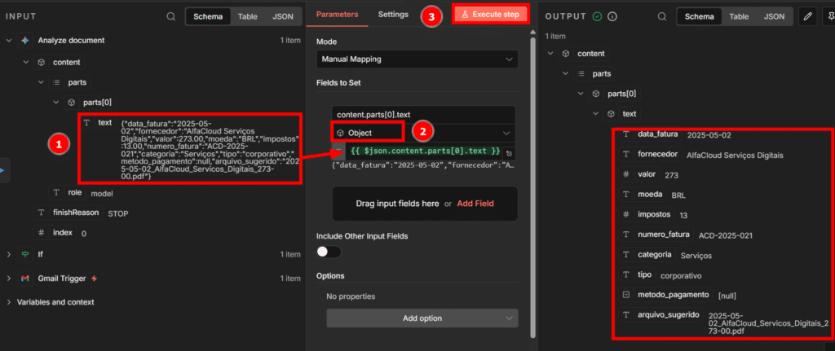This screenshot has width=835, height=351.
Task: Expand the Gmail Trigger node
Action: click(8, 279)
